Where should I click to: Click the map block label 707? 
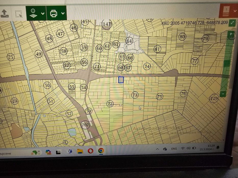pos(85,125)
